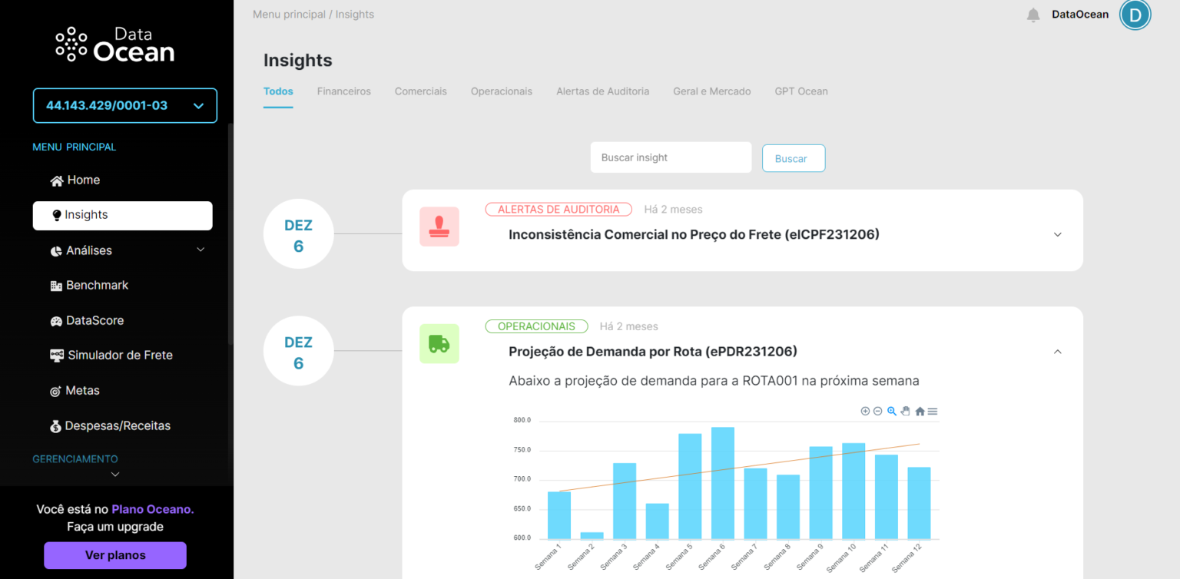This screenshot has height=579, width=1180.
Task: Click the Buscar button
Action: pyautogui.click(x=794, y=157)
